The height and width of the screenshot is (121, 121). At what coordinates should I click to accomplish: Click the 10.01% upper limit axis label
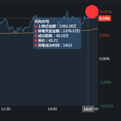coord(106,12)
